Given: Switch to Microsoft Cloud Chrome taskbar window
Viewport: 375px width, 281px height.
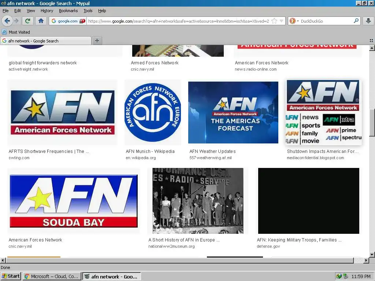Looking at the screenshot, I should [x=52, y=276].
